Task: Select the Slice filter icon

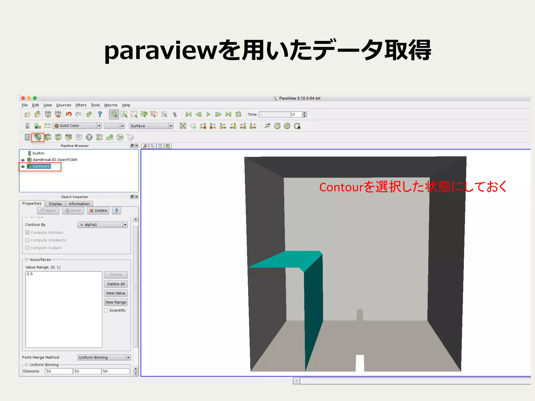Action: pyautogui.click(x=58, y=137)
